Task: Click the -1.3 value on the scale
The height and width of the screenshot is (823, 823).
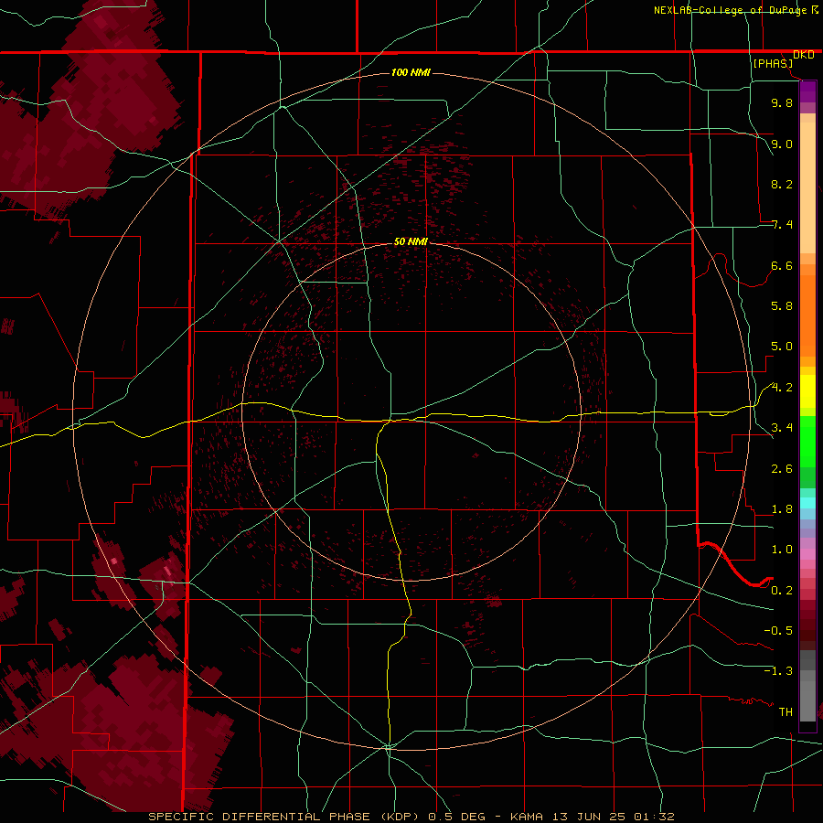Action: 778,671
